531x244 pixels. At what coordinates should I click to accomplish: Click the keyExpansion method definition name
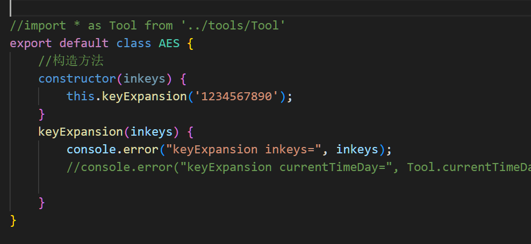[x=81, y=131]
